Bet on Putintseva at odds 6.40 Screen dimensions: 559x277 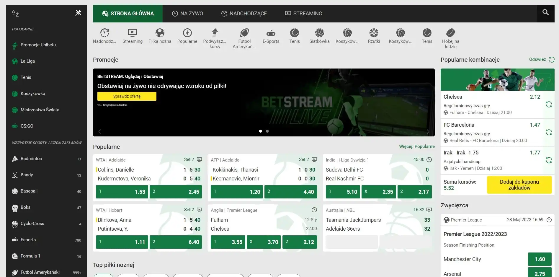[176, 242]
